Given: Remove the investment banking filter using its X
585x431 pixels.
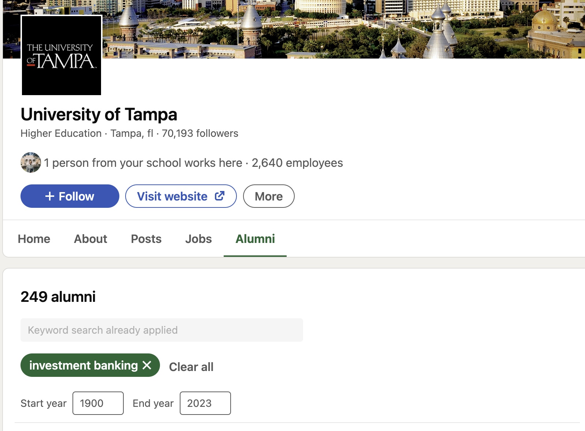Looking at the screenshot, I should pyautogui.click(x=147, y=365).
